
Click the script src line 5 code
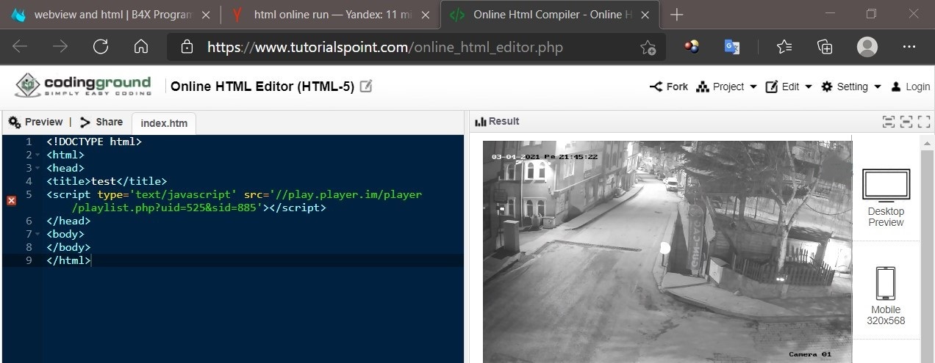point(234,201)
